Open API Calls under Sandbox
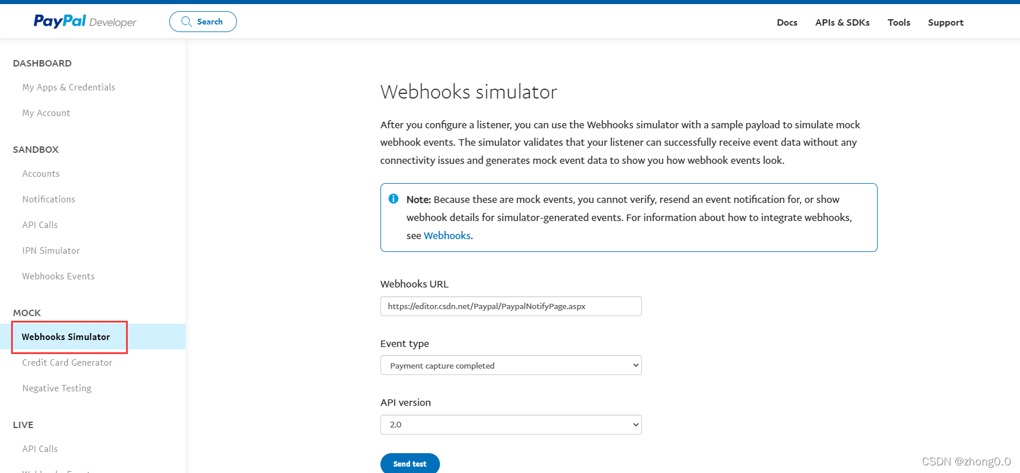 pyautogui.click(x=40, y=225)
